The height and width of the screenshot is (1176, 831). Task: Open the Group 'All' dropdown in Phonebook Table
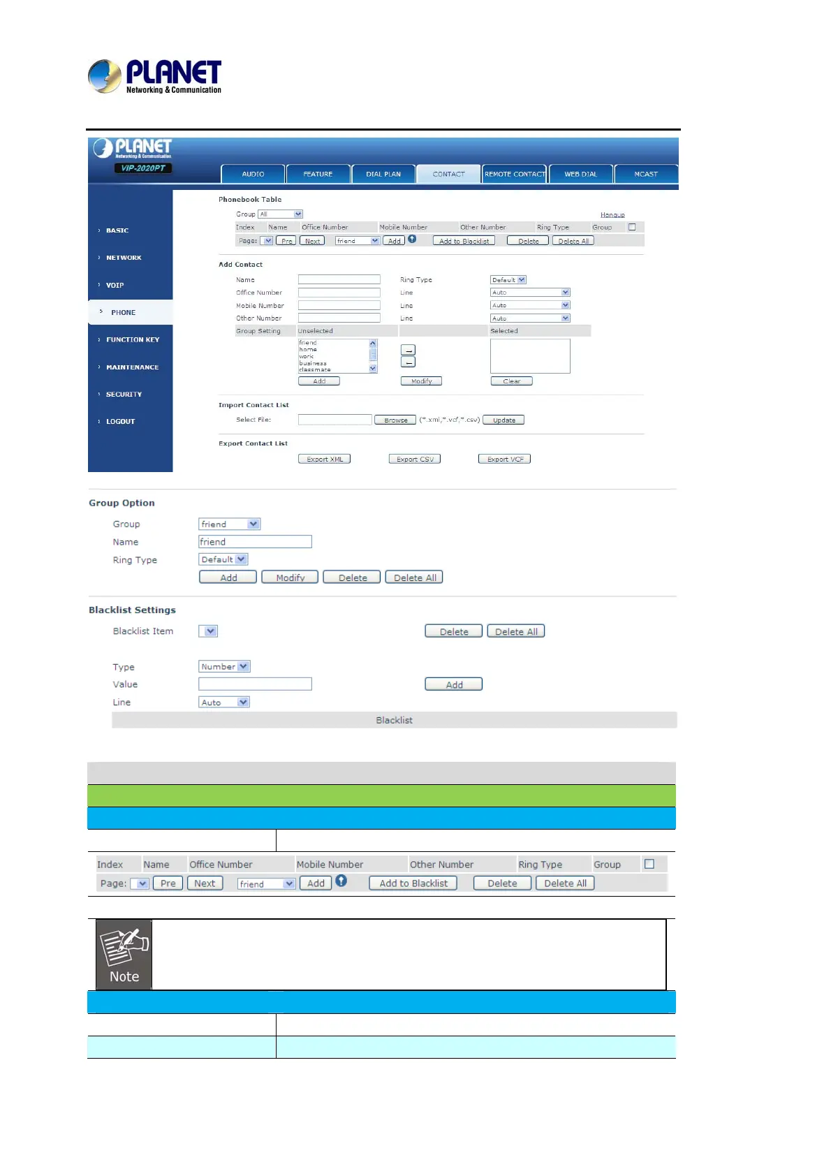pos(281,214)
